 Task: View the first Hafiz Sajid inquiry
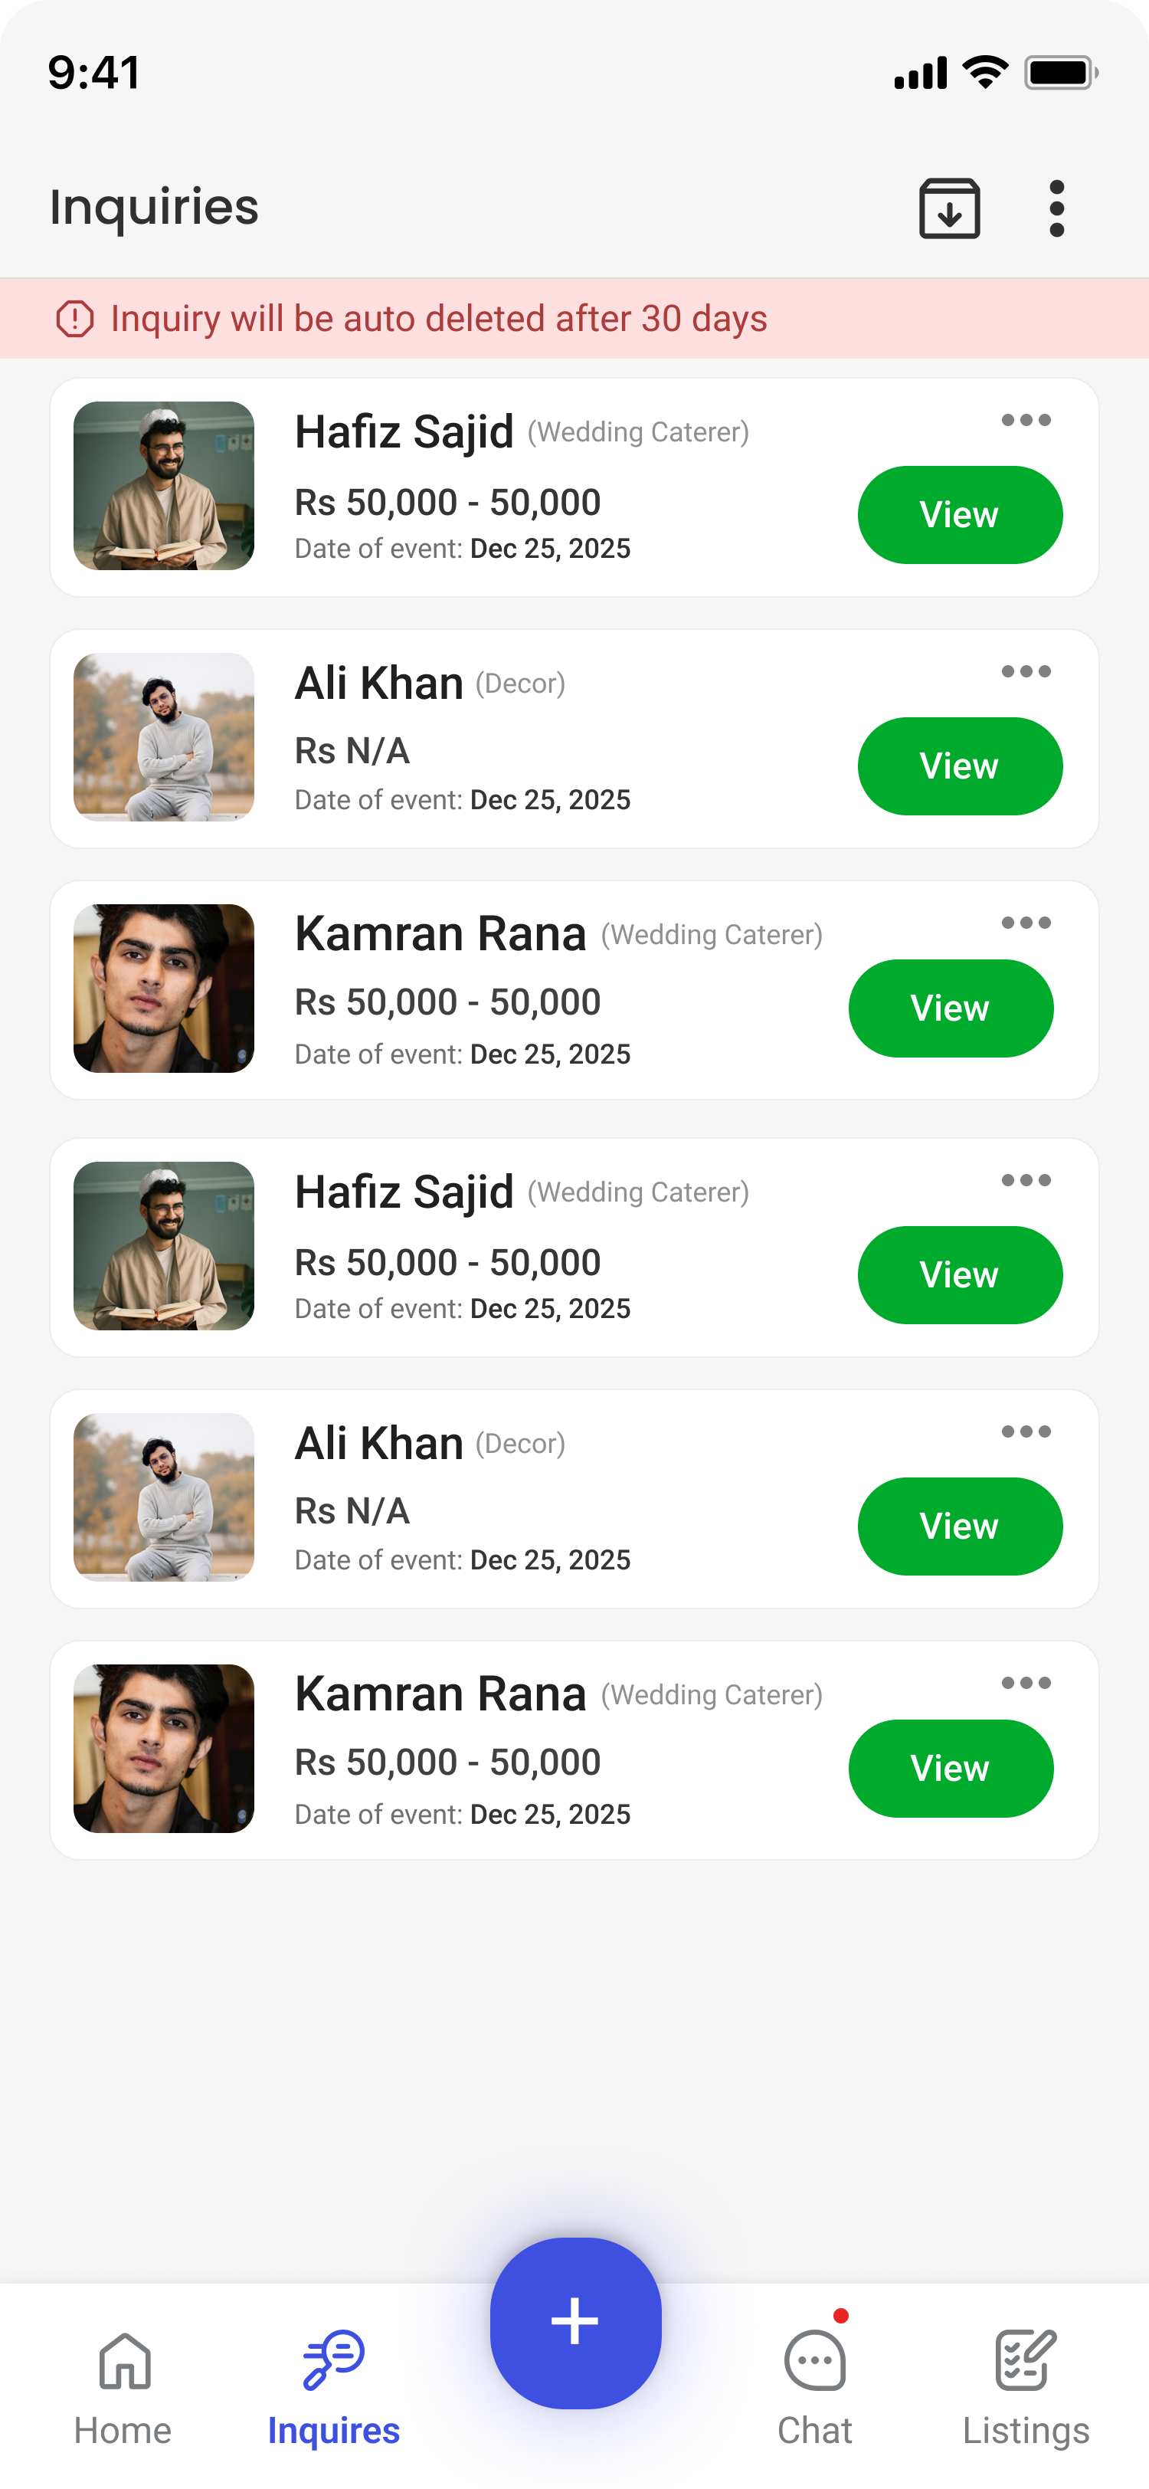tap(960, 515)
